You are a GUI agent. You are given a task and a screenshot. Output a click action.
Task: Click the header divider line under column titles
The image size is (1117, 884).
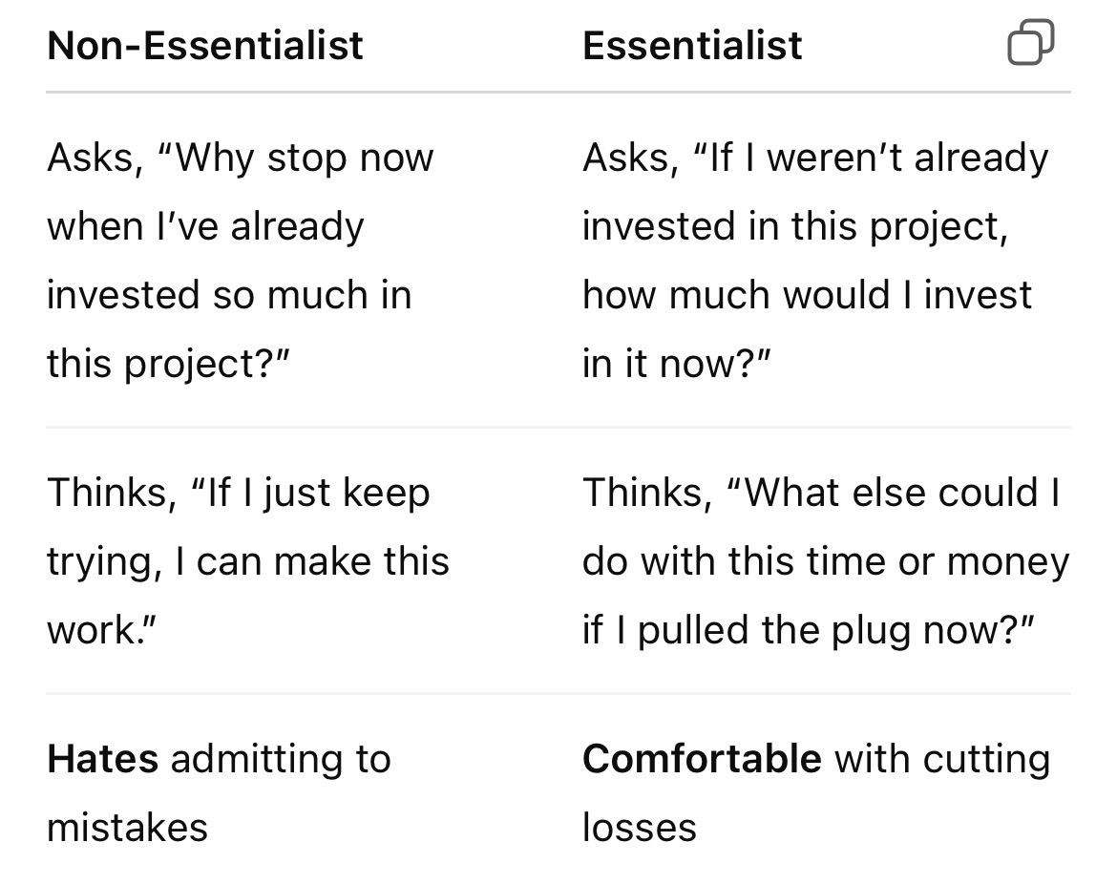tap(558, 92)
